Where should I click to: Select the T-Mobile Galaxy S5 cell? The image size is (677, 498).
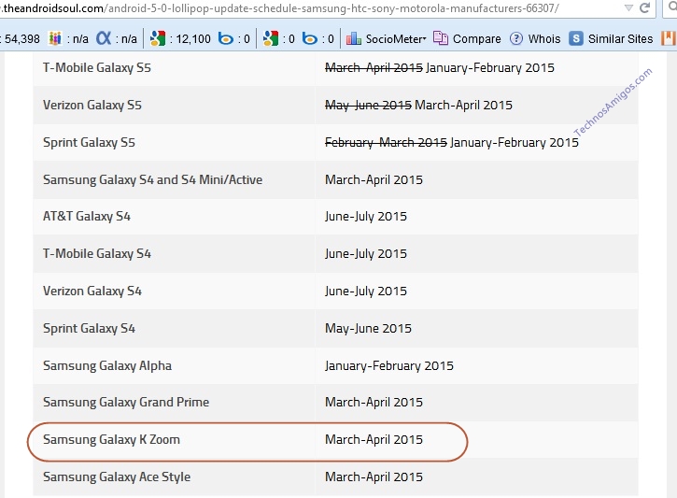click(x=174, y=67)
